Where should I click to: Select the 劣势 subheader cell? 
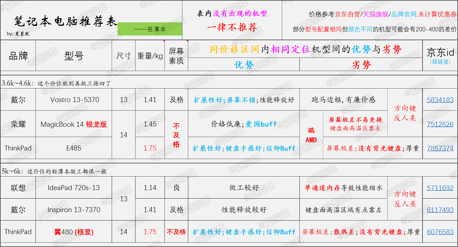tap(361, 65)
